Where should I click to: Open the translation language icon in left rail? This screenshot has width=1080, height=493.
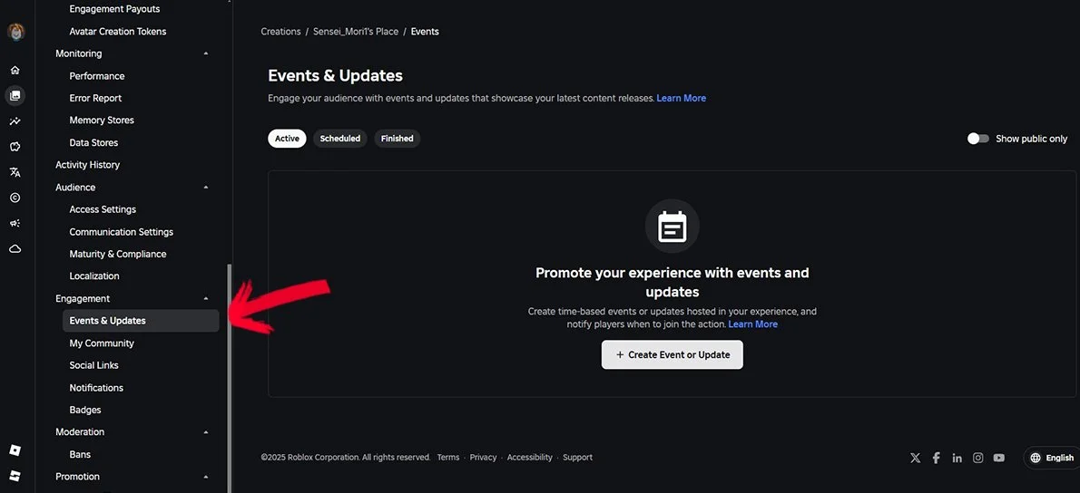point(15,172)
